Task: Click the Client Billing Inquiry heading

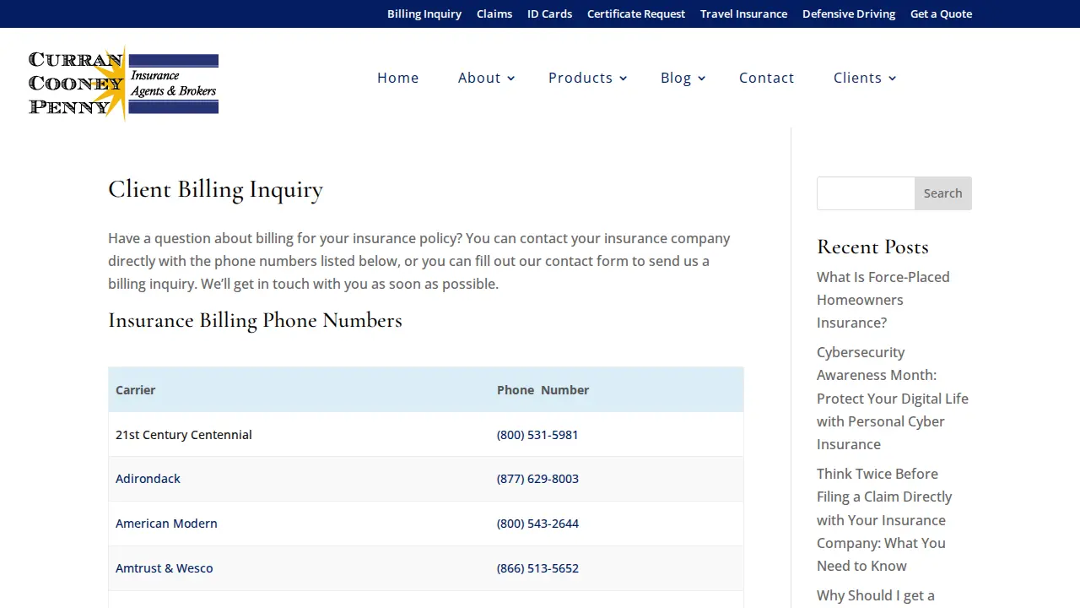Action: [215, 189]
